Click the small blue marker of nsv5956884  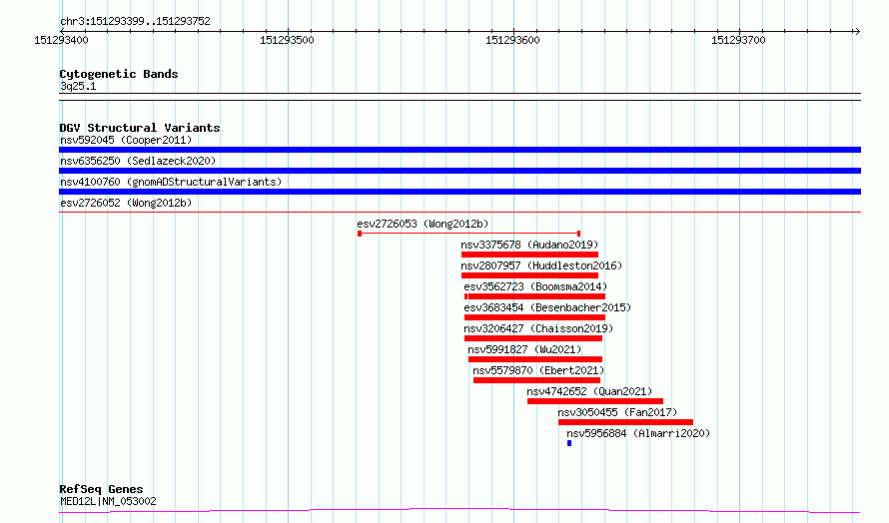click(569, 443)
